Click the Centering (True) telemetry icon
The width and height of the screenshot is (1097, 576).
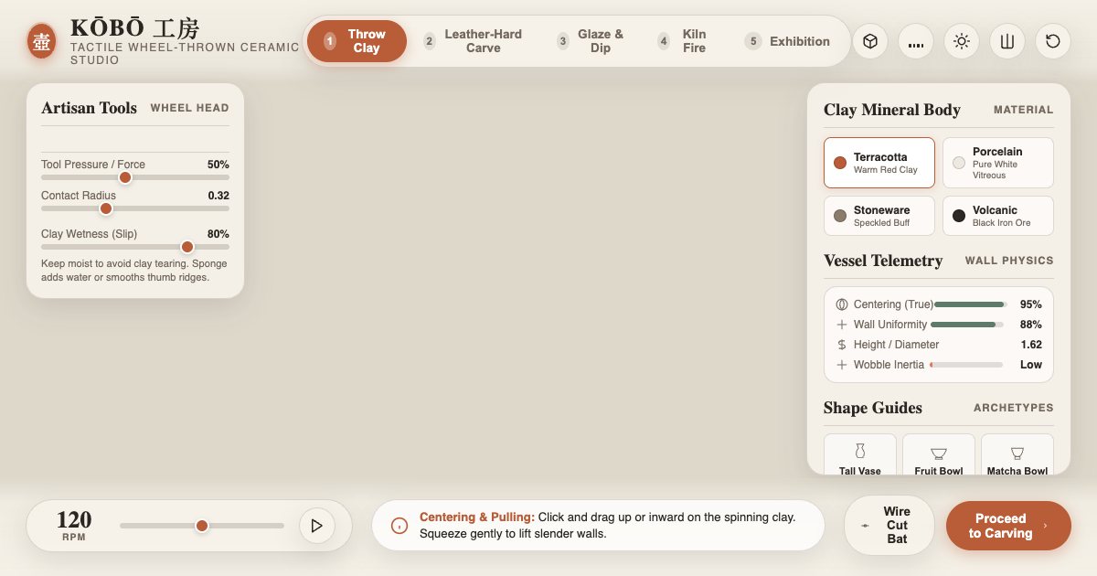pyautogui.click(x=842, y=304)
